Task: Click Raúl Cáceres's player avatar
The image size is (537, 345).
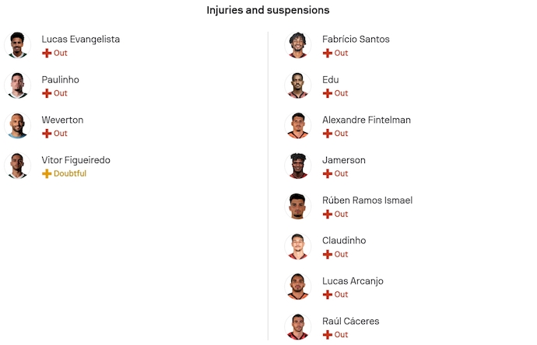Action: pyautogui.click(x=297, y=326)
